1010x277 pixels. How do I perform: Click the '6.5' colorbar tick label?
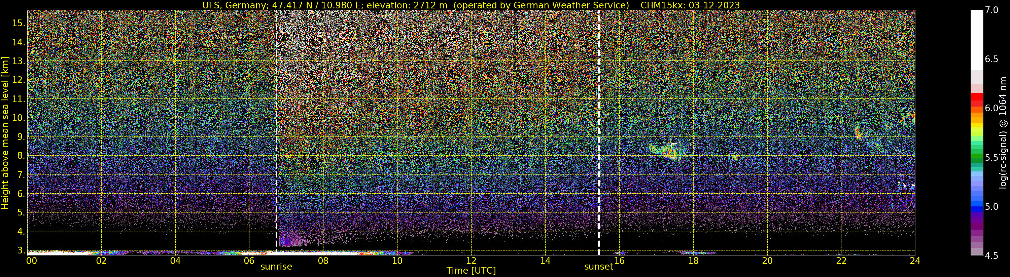pos(991,59)
